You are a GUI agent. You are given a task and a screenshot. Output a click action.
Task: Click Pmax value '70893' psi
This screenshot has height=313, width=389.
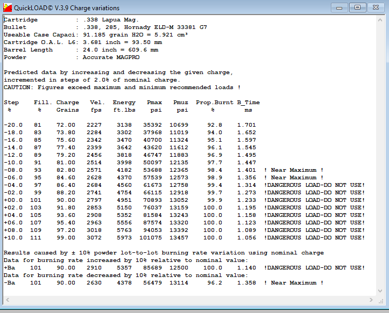click(152, 200)
